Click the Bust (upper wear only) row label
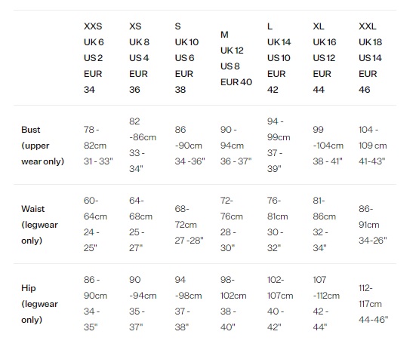 [x=43, y=146]
